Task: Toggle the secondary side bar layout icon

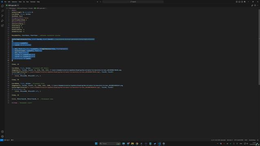Action: pos(242,2)
